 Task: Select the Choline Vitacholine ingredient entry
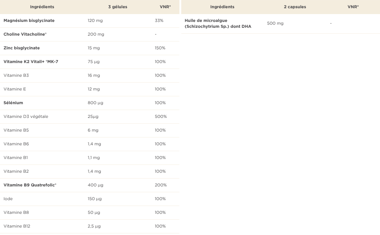[x=25, y=34]
